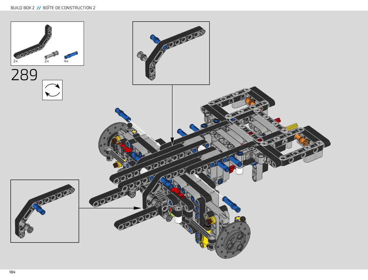Click the 'BUILD BOX 2' header text
The width and height of the screenshot is (368, 280).
22,8
